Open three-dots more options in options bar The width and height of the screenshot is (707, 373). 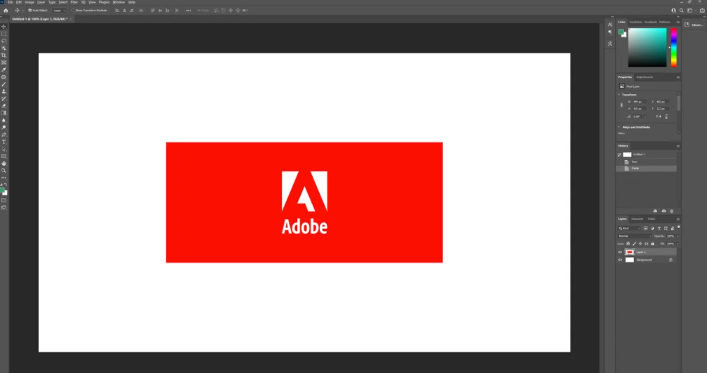tap(188, 11)
